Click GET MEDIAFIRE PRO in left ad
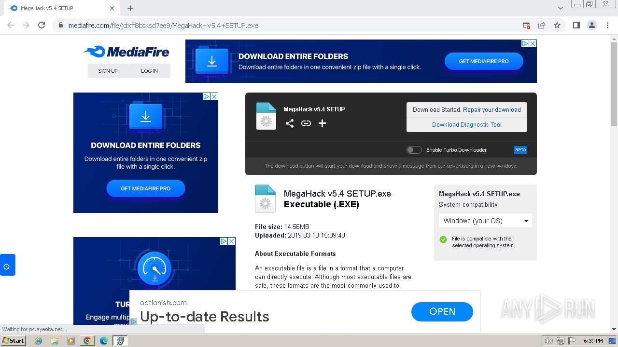This screenshot has width=618, height=347. pos(146,188)
